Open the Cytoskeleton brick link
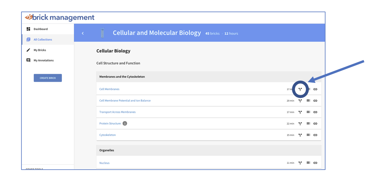This screenshot has height=192, width=374. [x=108, y=135]
